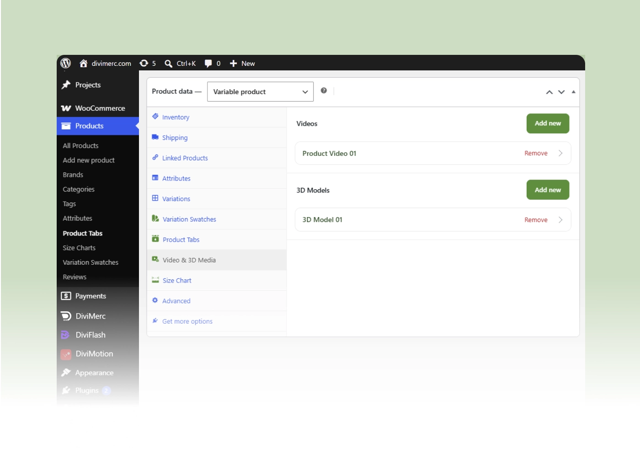Click the Advanced gear icon

coord(155,300)
